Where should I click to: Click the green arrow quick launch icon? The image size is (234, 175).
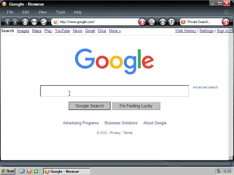36,171
